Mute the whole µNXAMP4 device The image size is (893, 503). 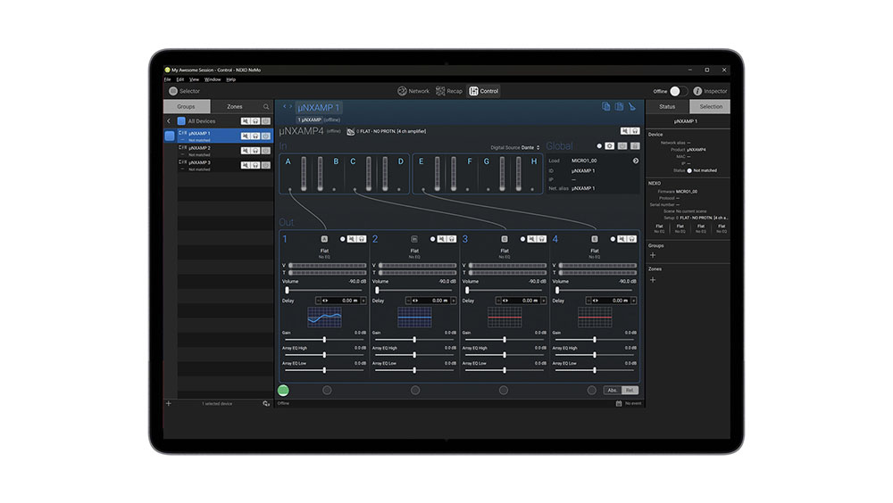[625, 131]
